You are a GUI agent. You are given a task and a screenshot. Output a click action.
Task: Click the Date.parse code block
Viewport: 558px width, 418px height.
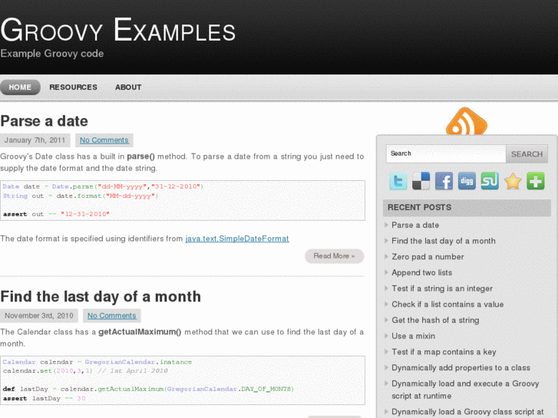point(183,200)
